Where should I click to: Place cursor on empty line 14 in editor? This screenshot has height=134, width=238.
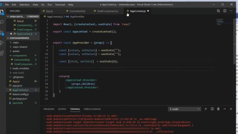tap(134, 69)
